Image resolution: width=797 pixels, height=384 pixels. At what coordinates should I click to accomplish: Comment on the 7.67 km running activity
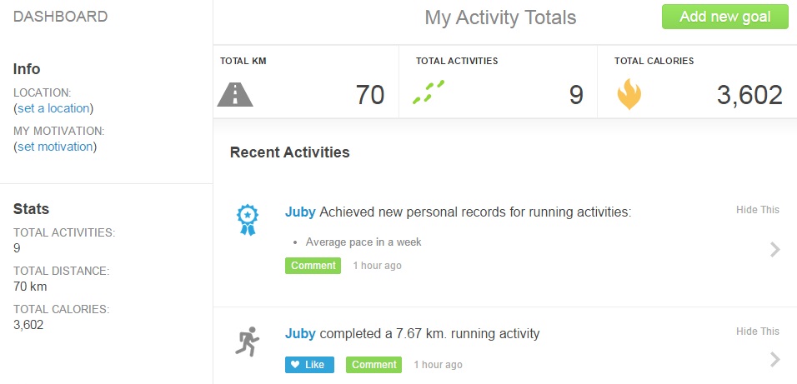(374, 365)
